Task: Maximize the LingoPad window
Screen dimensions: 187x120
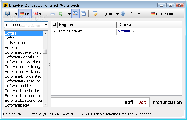Action: (170, 5)
